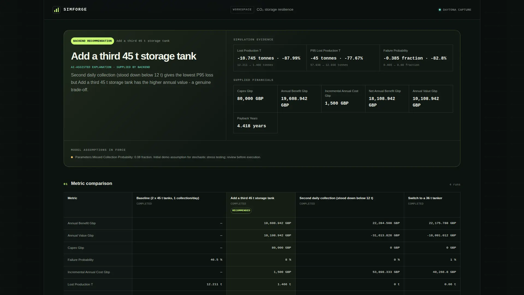Viewport: 524px width, 295px height.
Task: Click the SIMFORGE brand name
Action: 75,10
